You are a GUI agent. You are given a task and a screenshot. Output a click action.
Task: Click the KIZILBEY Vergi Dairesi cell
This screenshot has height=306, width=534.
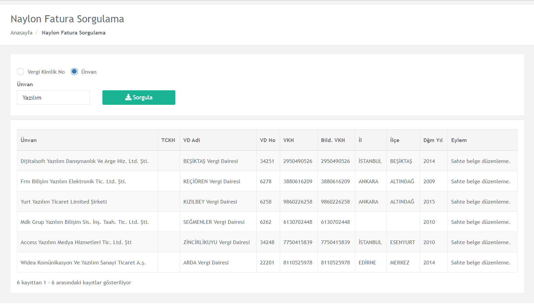pyautogui.click(x=218, y=202)
